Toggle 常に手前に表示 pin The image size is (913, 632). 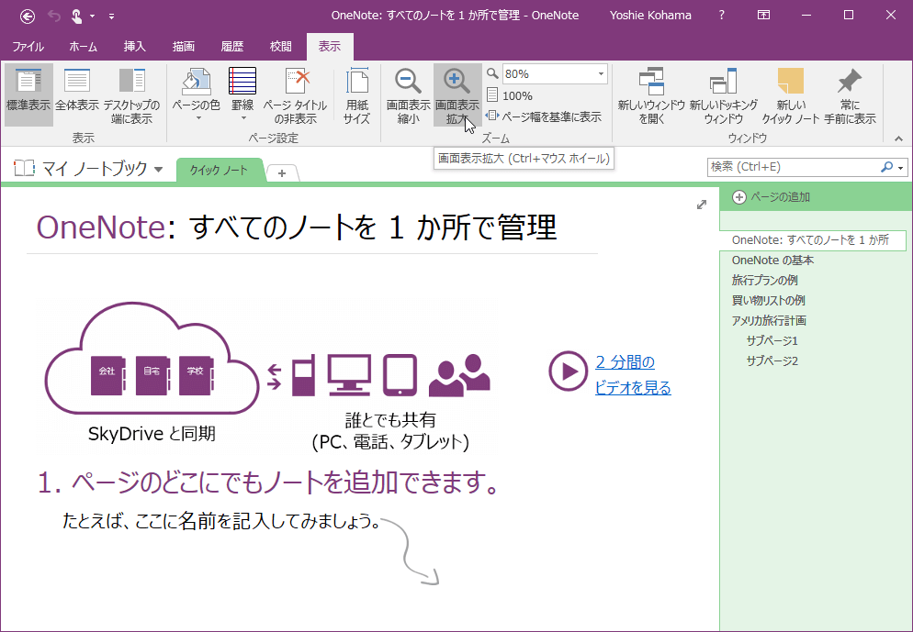(851, 95)
